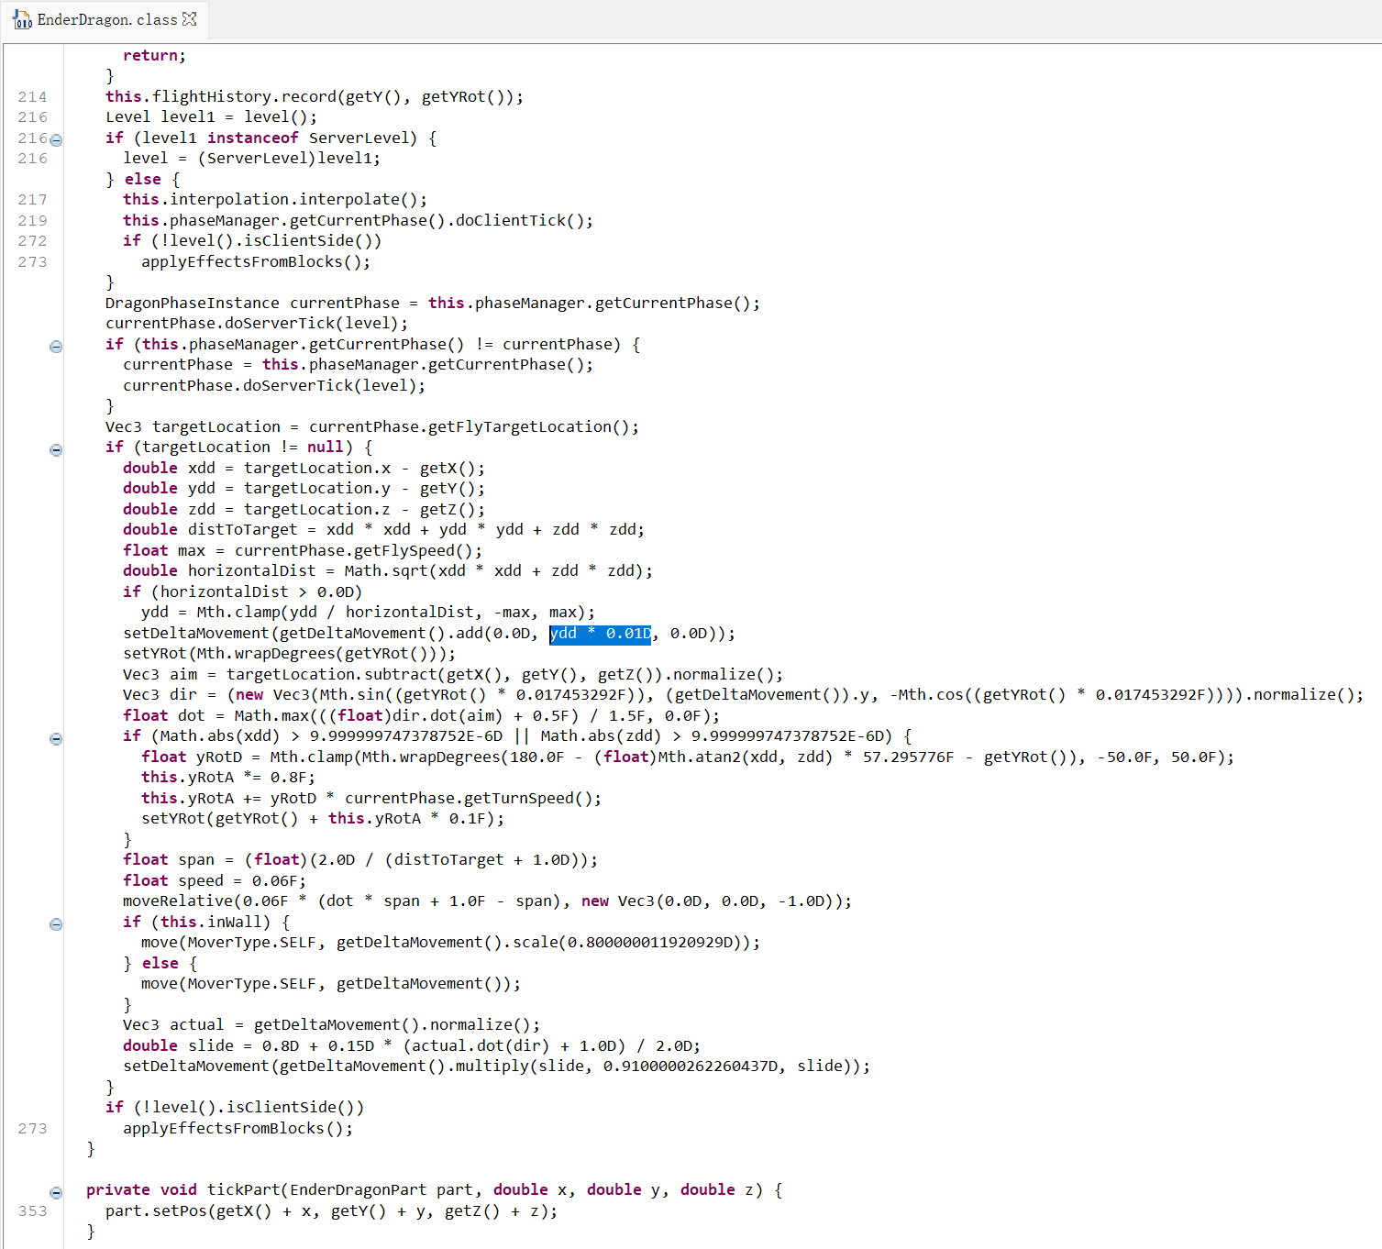Close the EnderDragon.class editor tab
Viewport: 1382px width, 1249px height.
pos(190,18)
